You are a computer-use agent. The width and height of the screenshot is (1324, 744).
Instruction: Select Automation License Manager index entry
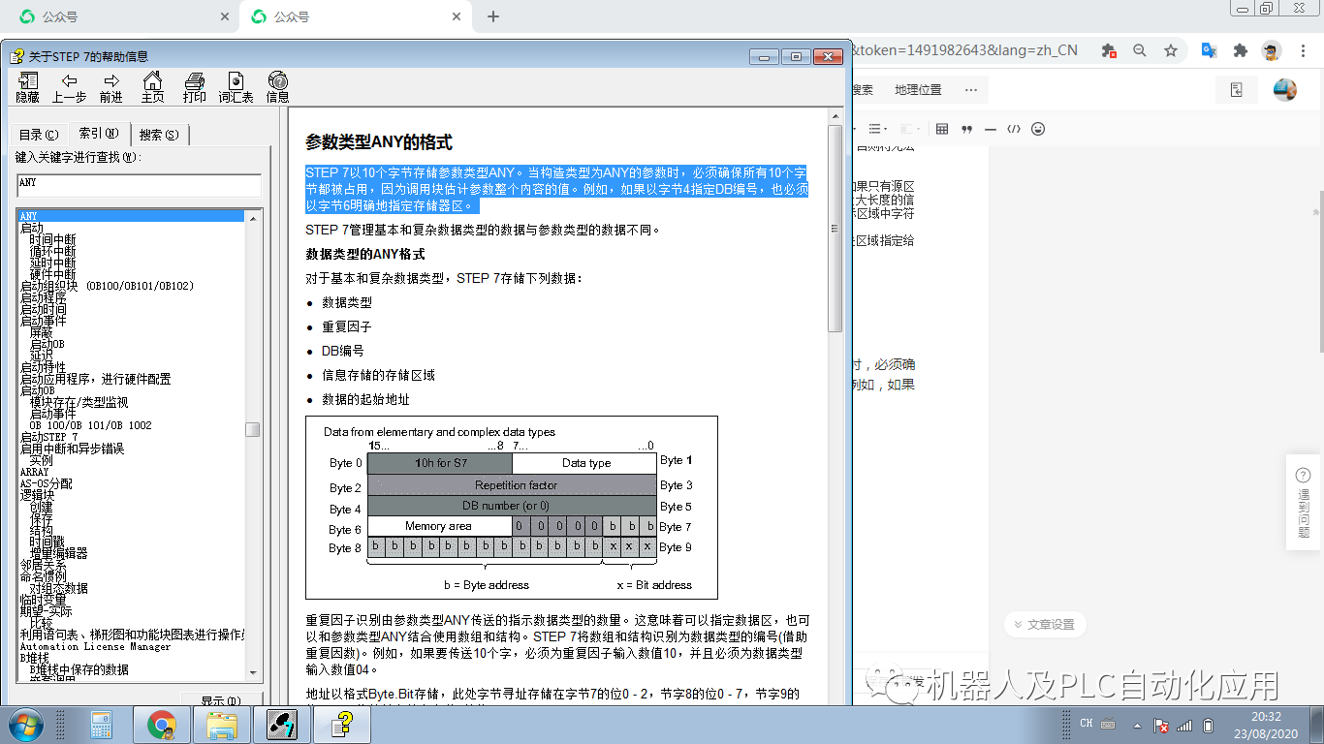tap(95, 646)
